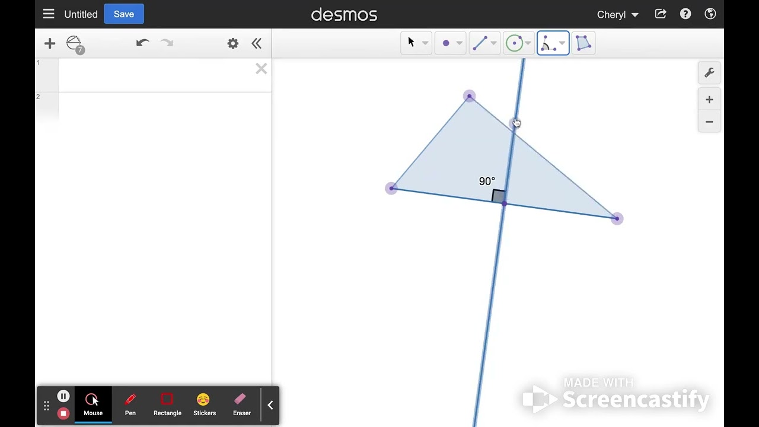Choose the Angle construction tool
Screen dimensions: 759x427
tap(547, 43)
